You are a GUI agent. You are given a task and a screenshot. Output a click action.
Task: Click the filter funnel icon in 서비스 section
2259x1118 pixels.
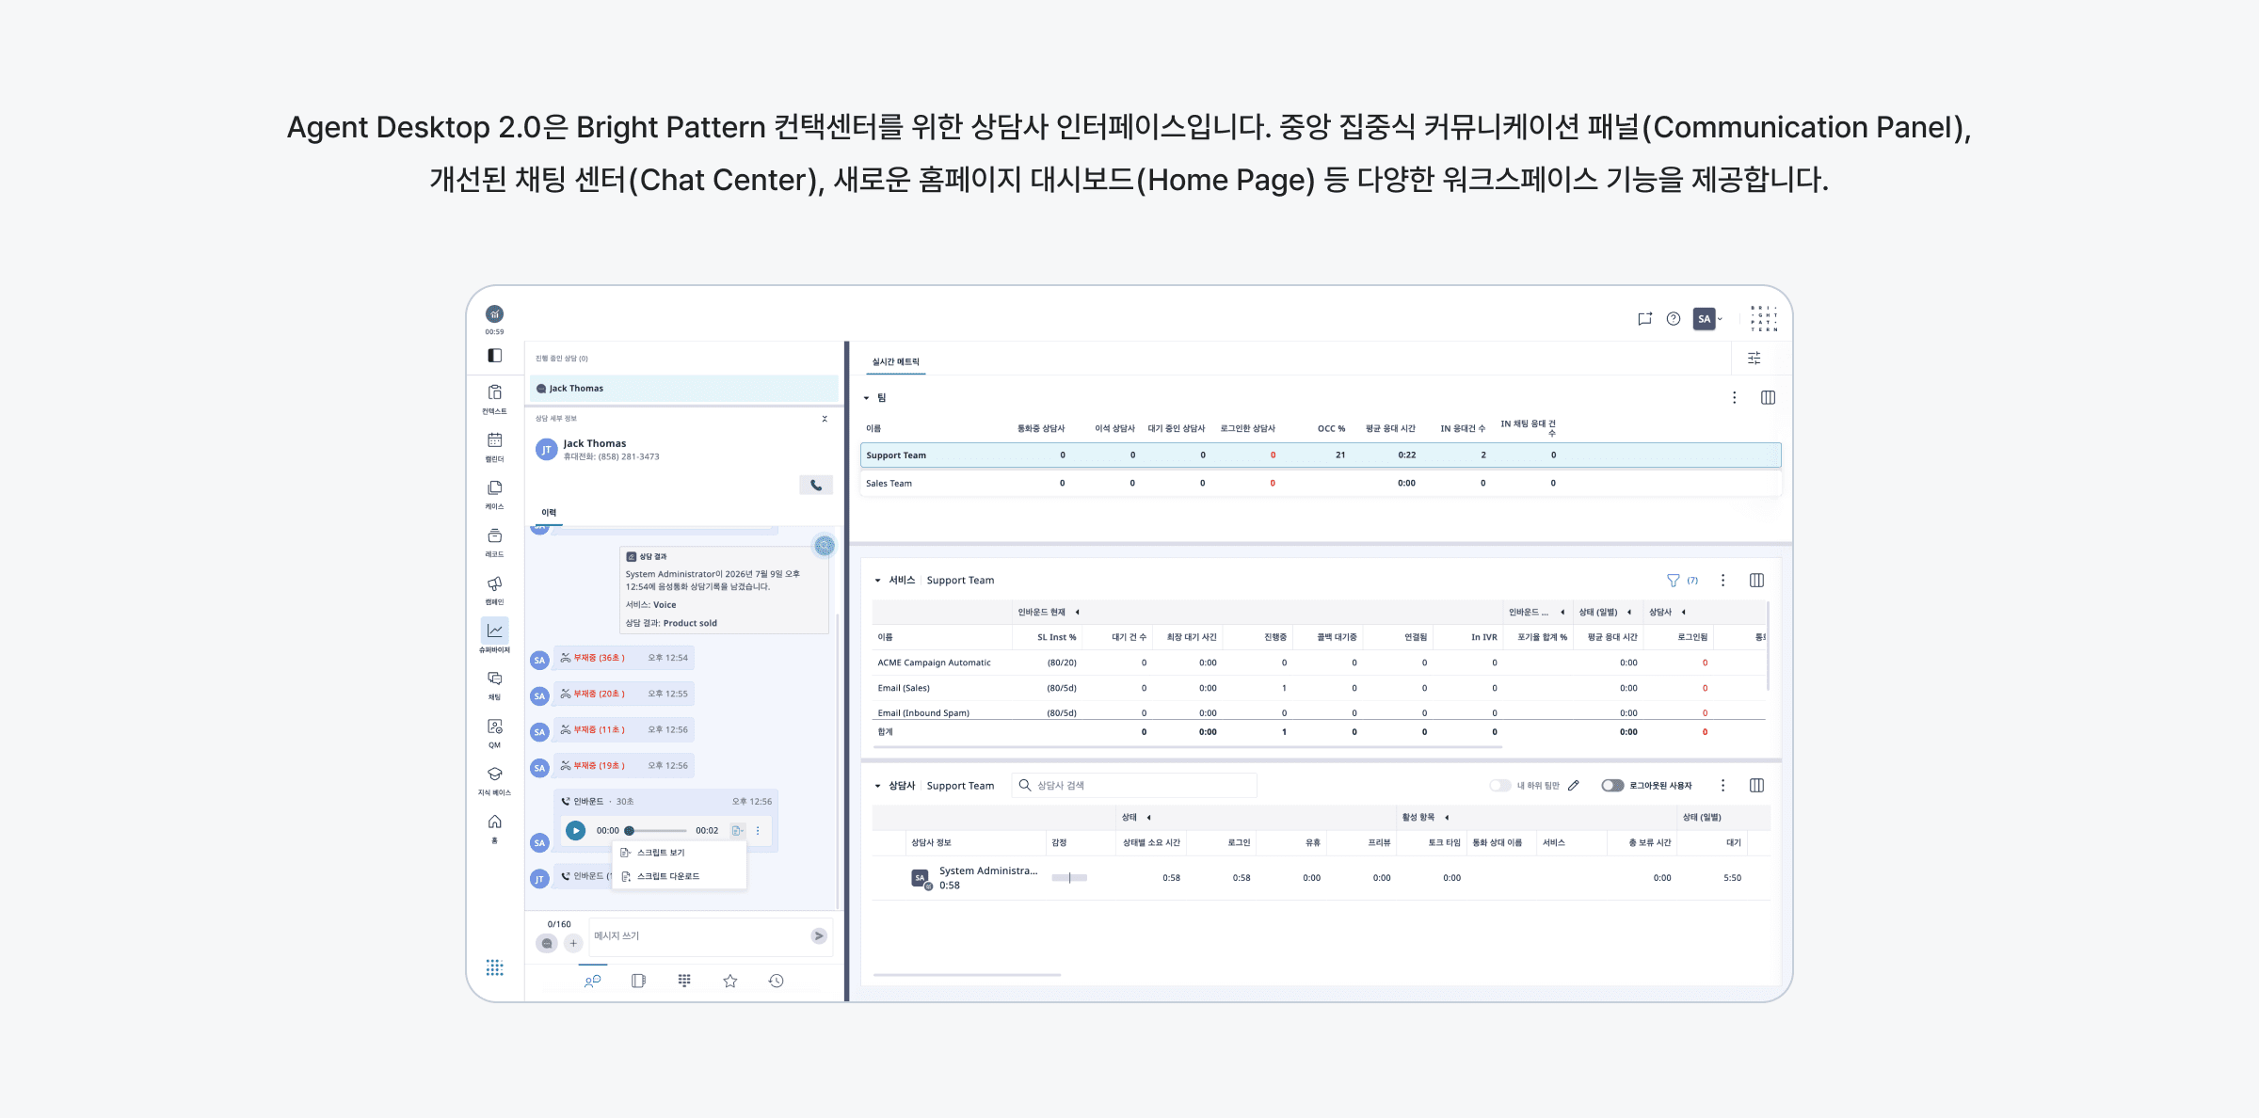tap(1674, 581)
